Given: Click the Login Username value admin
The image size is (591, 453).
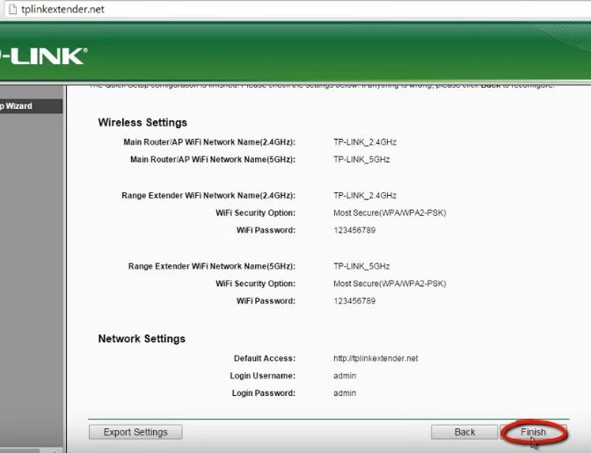Looking at the screenshot, I should click(x=345, y=376).
